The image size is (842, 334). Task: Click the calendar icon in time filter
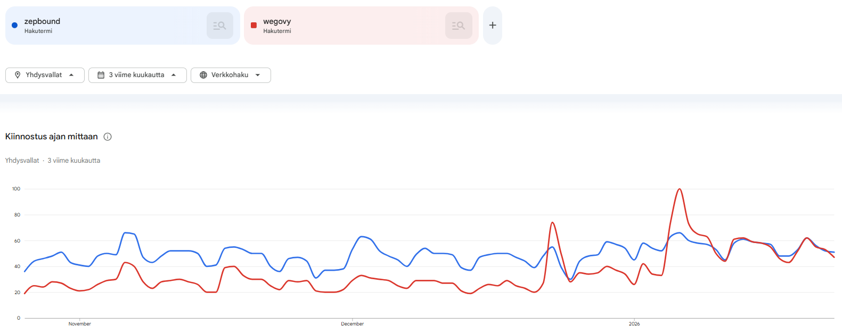tap(101, 75)
